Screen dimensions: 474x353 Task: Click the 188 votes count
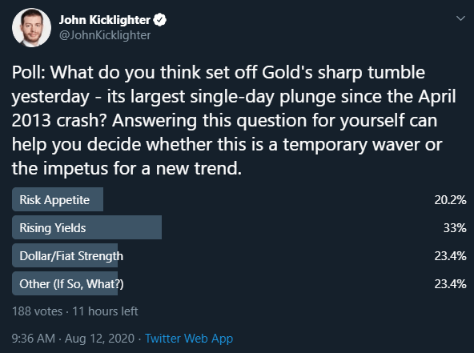pos(37,311)
